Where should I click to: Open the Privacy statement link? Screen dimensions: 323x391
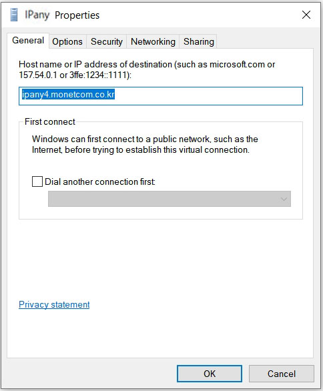pyautogui.click(x=54, y=304)
